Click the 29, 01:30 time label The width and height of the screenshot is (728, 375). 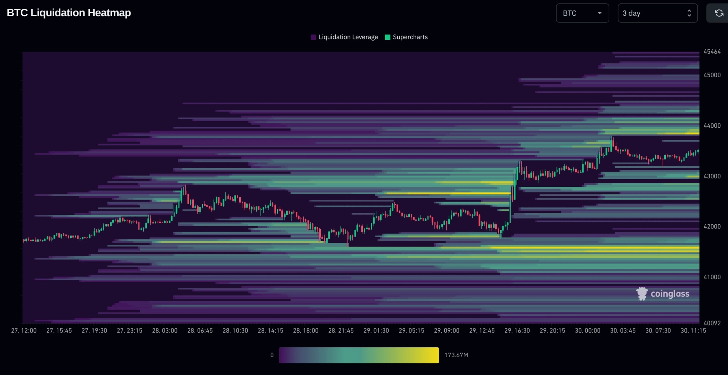click(377, 331)
